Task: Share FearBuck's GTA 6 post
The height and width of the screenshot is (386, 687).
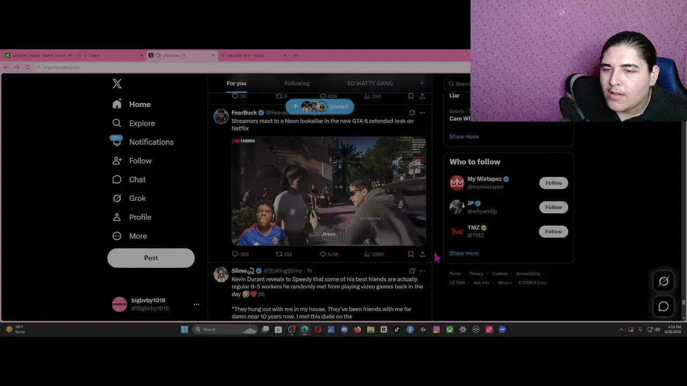Action: tap(422, 254)
